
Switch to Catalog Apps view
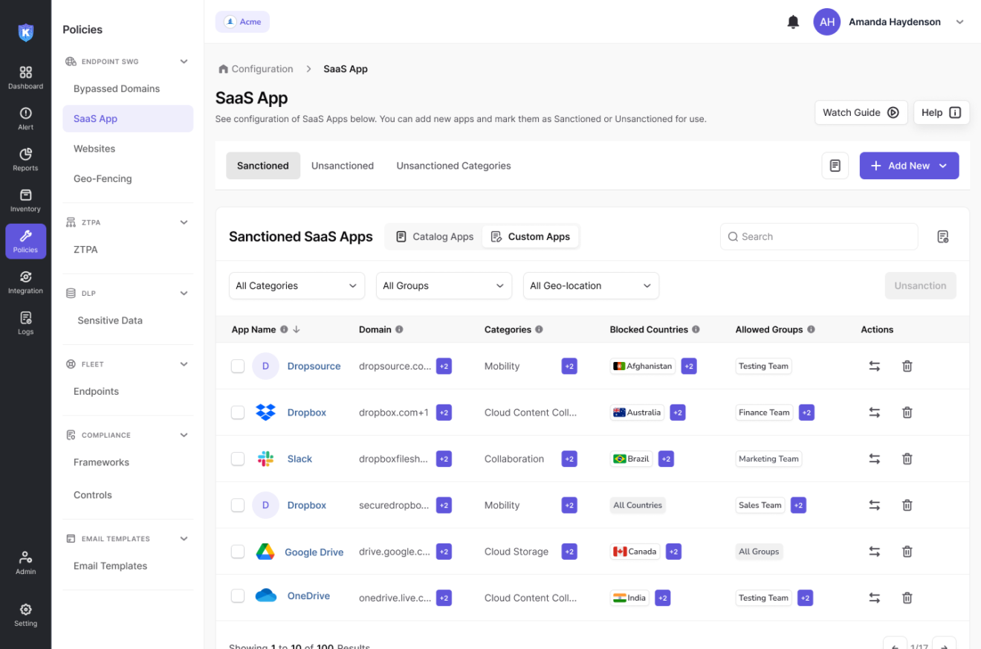click(x=434, y=236)
